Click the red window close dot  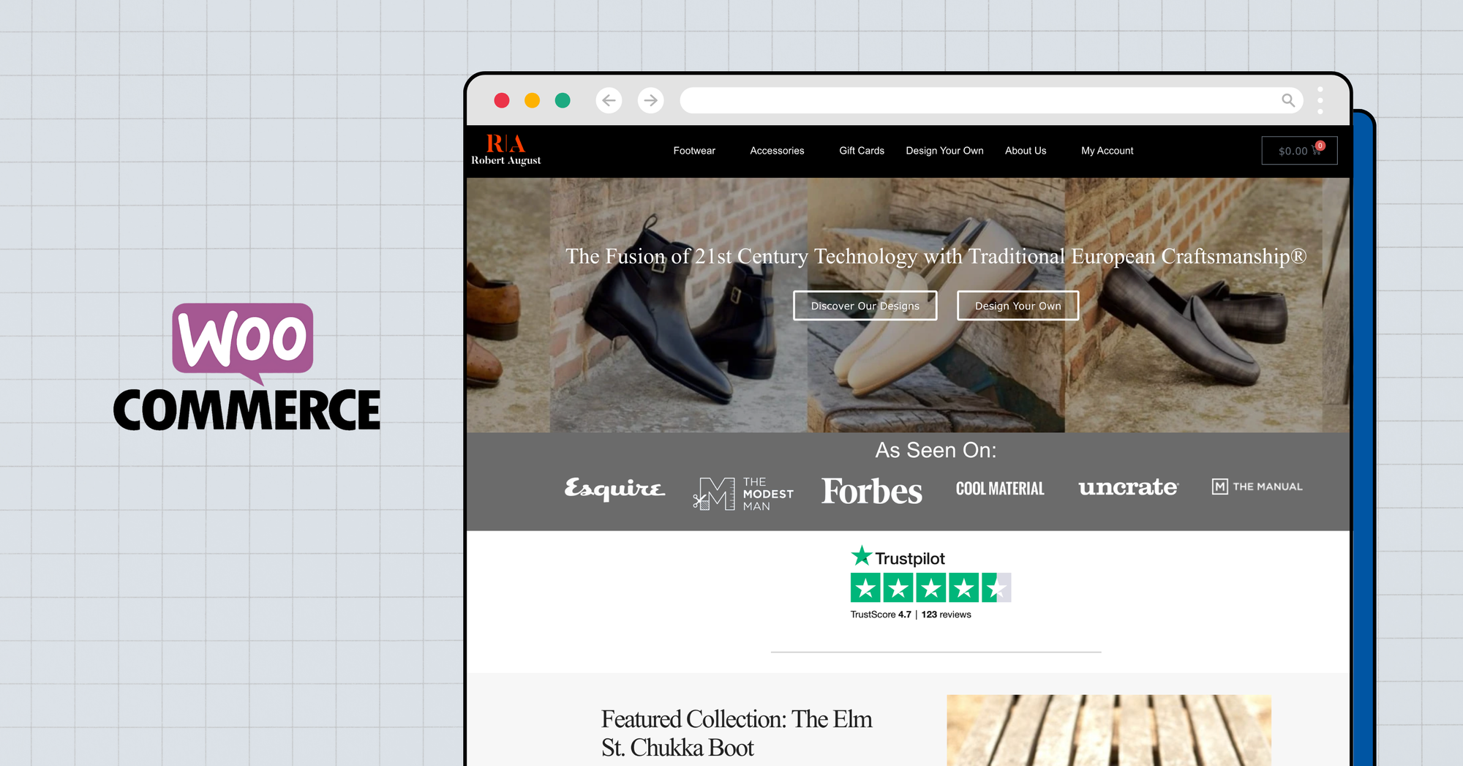502,100
